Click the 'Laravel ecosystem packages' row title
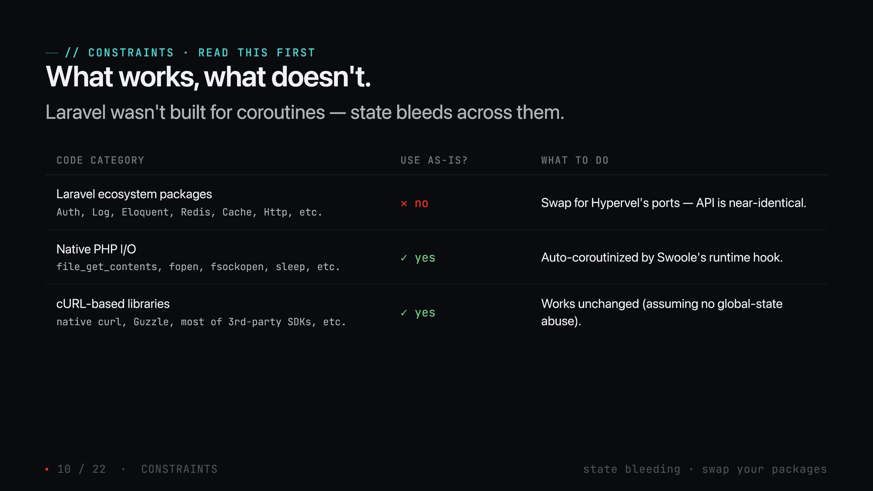Image resolution: width=873 pixels, height=491 pixels. coord(134,194)
